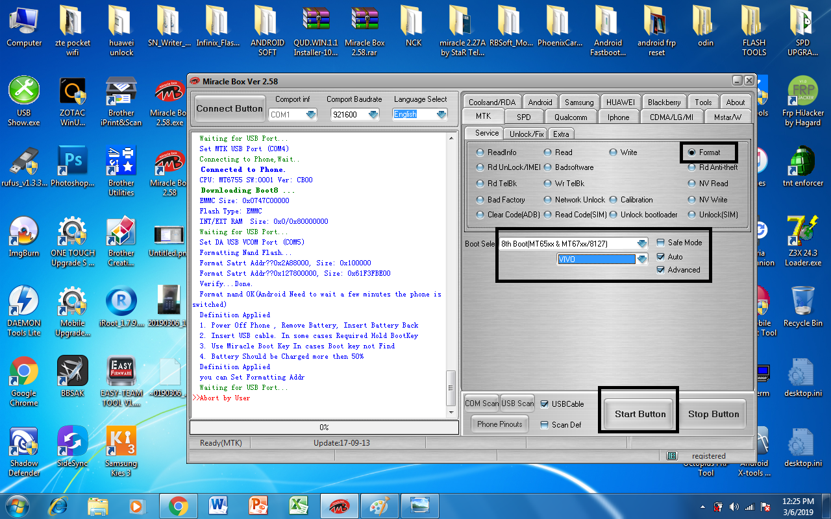
Task: Open the Miracle Box 2.58.rar archive
Action: pyautogui.click(x=365, y=31)
